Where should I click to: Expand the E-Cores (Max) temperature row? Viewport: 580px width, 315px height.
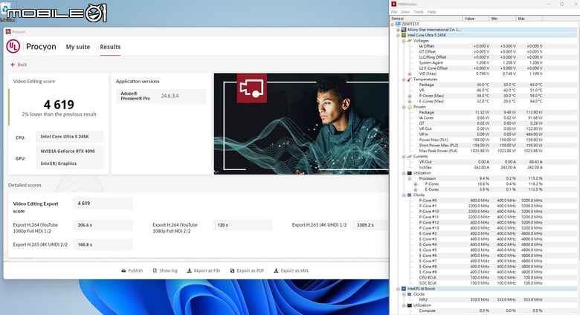(410, 101)
